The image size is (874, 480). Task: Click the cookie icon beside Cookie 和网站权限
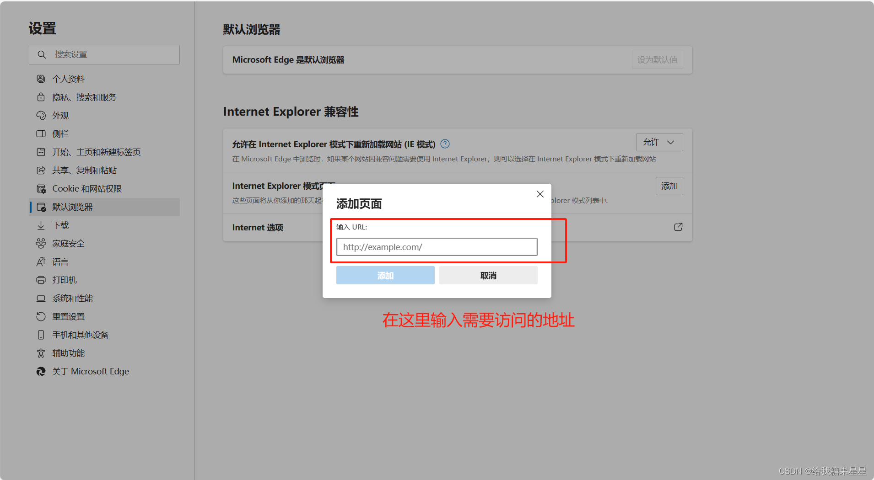click(41, 188)
